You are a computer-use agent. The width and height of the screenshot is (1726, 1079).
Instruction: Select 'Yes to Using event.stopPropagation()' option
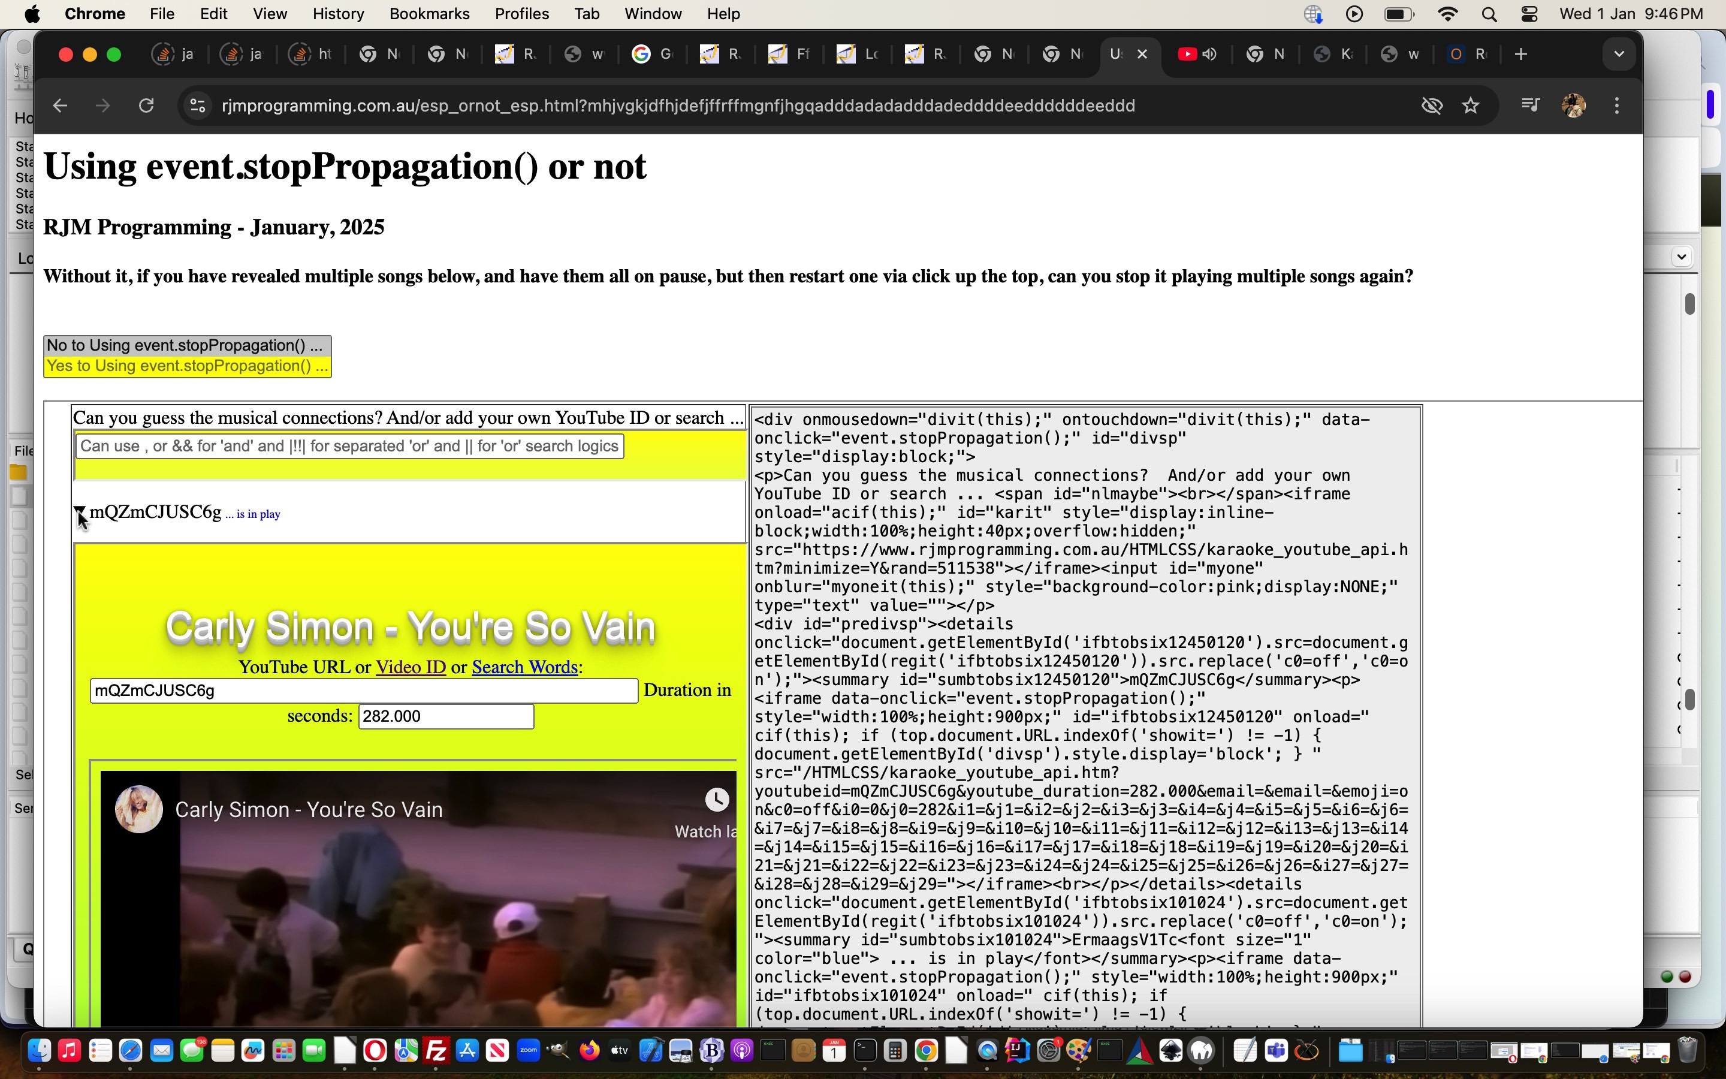click(x=188, y=367)
